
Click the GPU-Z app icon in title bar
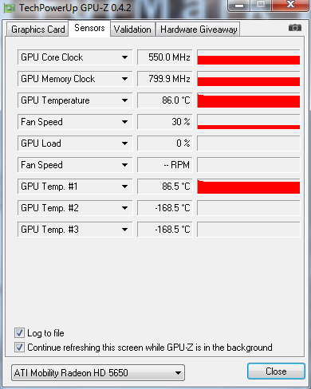click(10, 8)
